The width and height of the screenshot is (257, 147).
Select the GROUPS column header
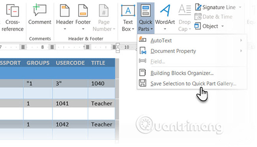pyautogui.click(x=38, y=63)
